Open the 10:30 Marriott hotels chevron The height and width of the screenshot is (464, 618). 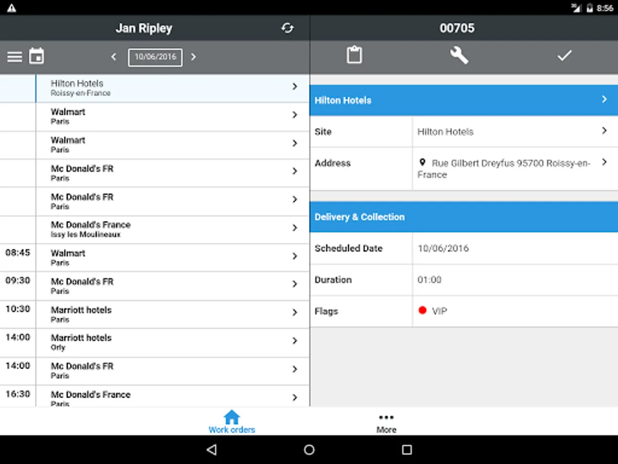coord(295,312)
